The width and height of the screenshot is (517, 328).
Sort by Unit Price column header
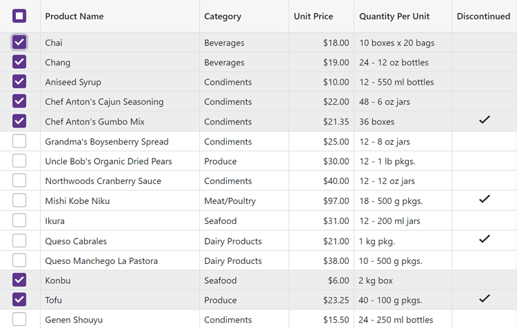pyautogui.click(x=313, y=17)
